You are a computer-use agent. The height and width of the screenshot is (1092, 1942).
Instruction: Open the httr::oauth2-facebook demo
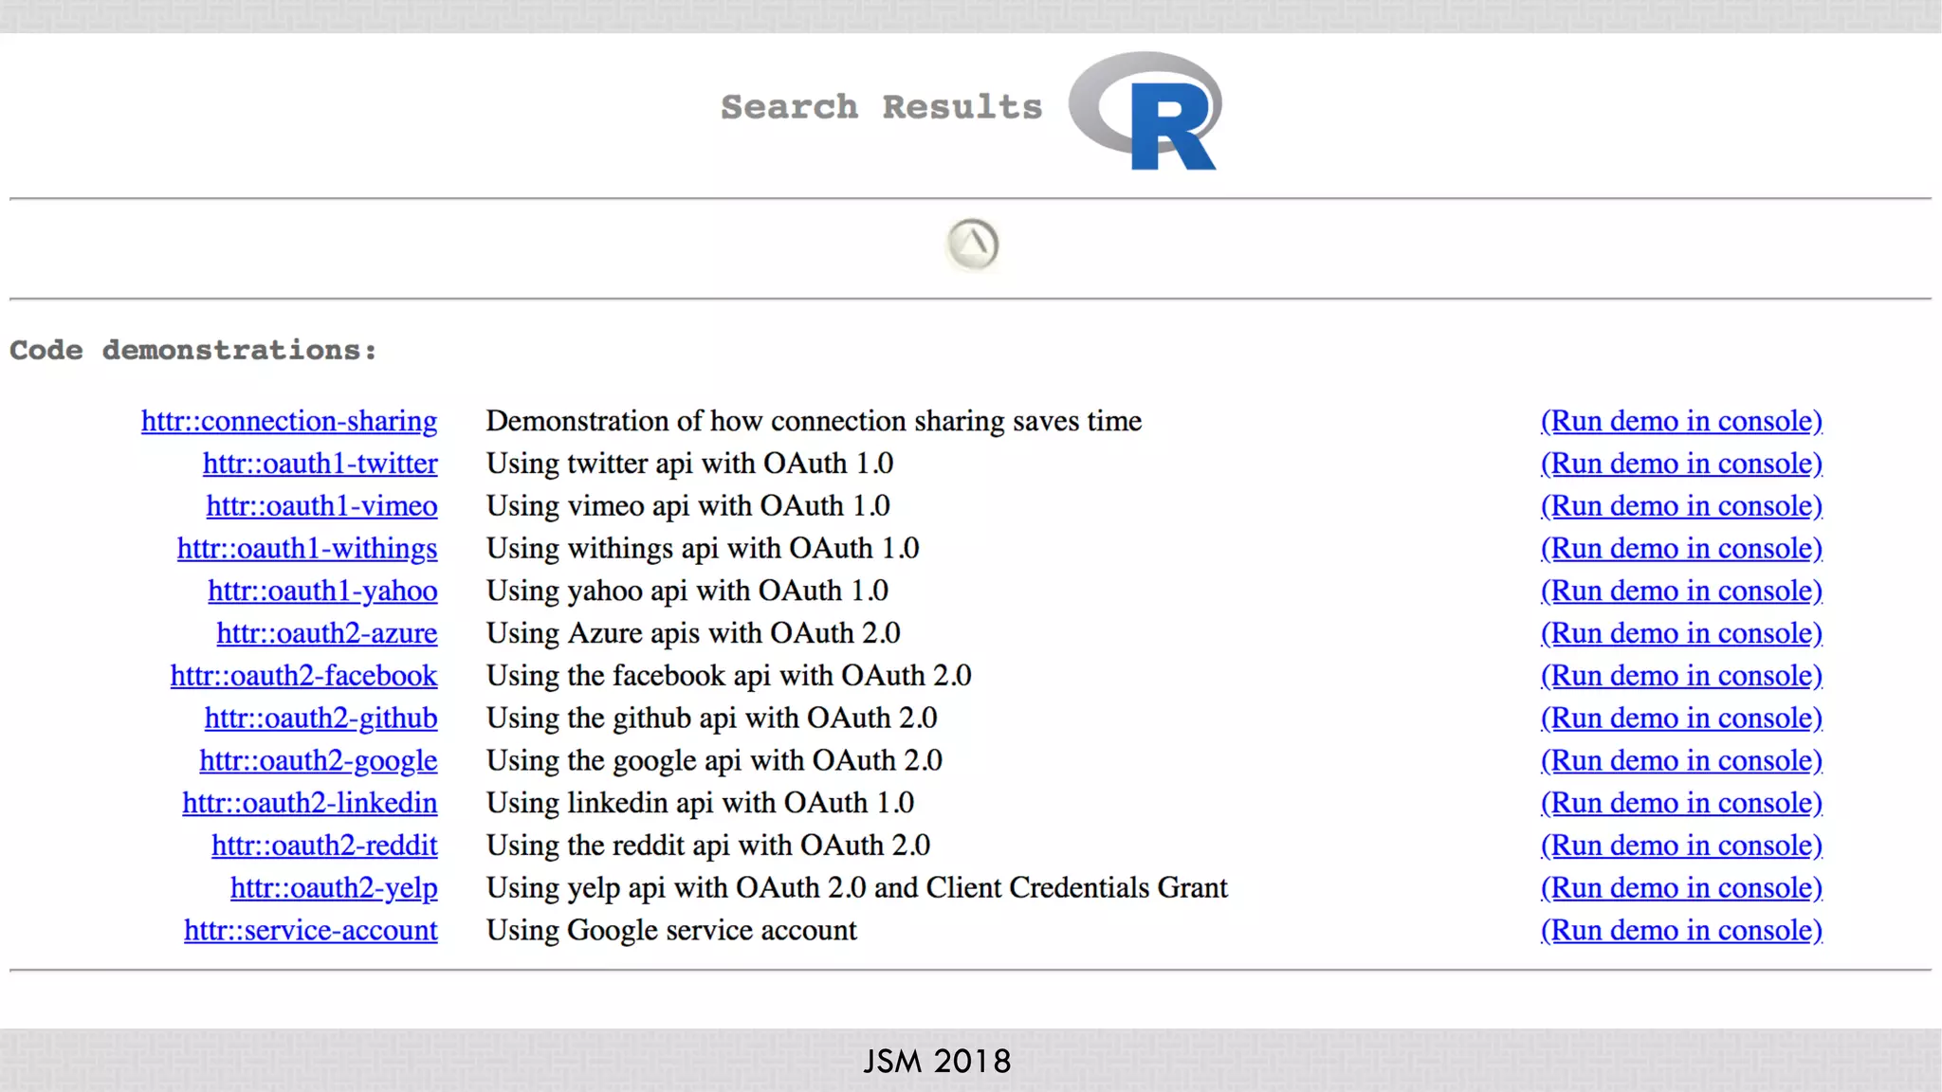pos(303,676)
